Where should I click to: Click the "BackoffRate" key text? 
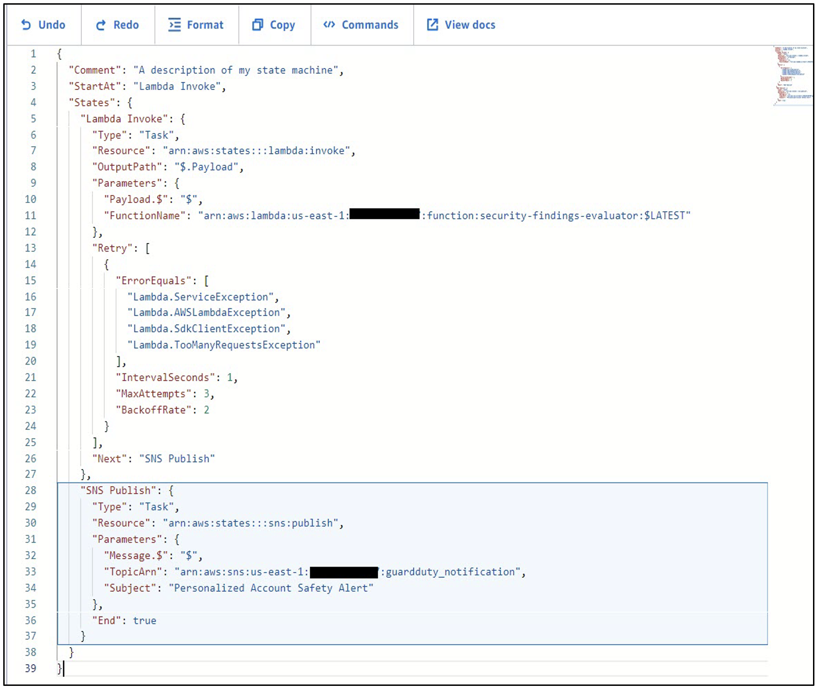(154, 410)
